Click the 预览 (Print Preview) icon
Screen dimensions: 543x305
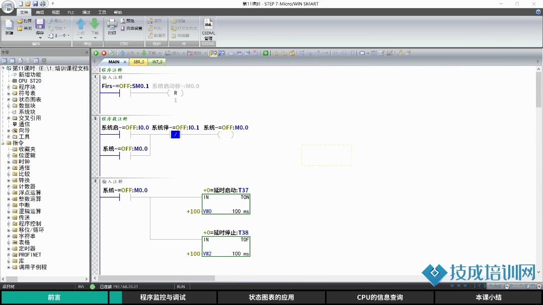point(127,21)
